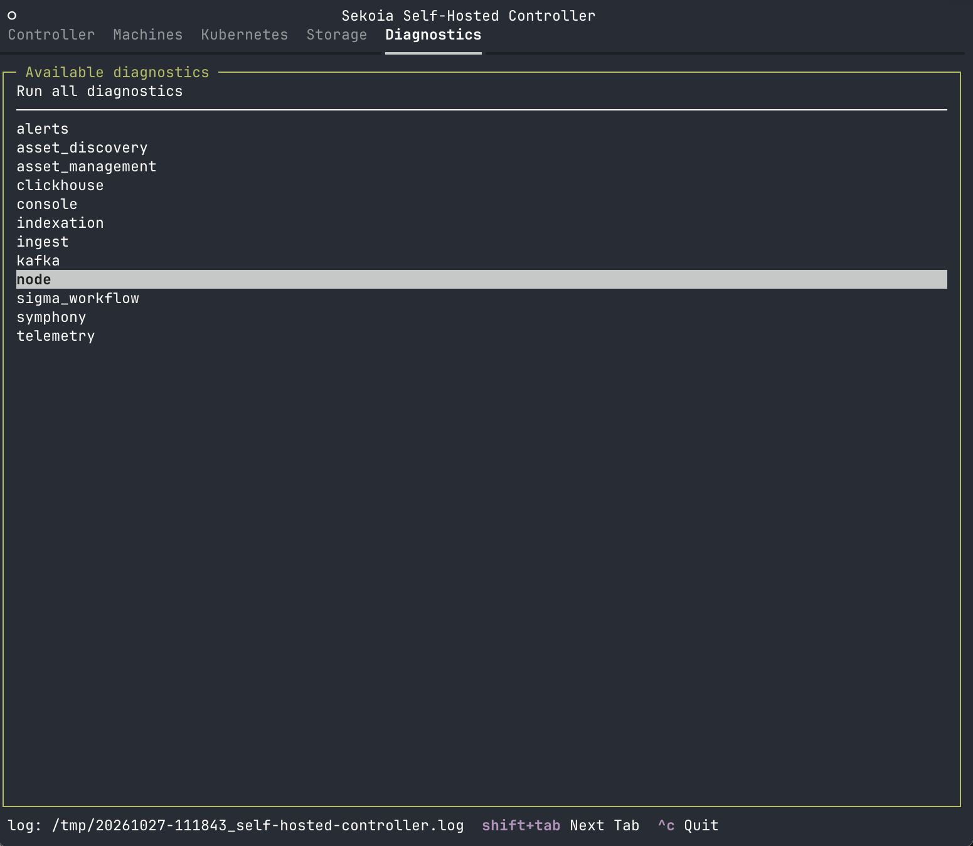Choose the symphony diagnostic
The height and width of the screenshot is (846, 973).
click(482, 317)
